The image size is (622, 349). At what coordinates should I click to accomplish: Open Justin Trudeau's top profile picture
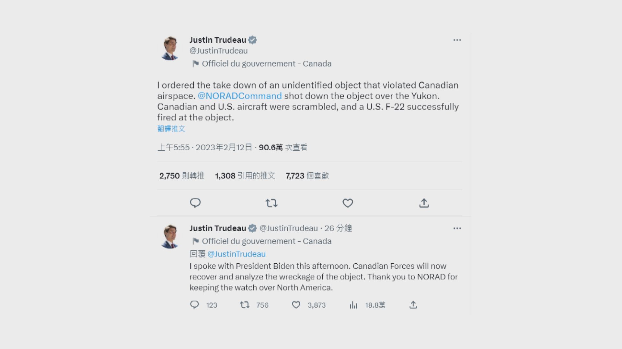(x=170, y=48)
